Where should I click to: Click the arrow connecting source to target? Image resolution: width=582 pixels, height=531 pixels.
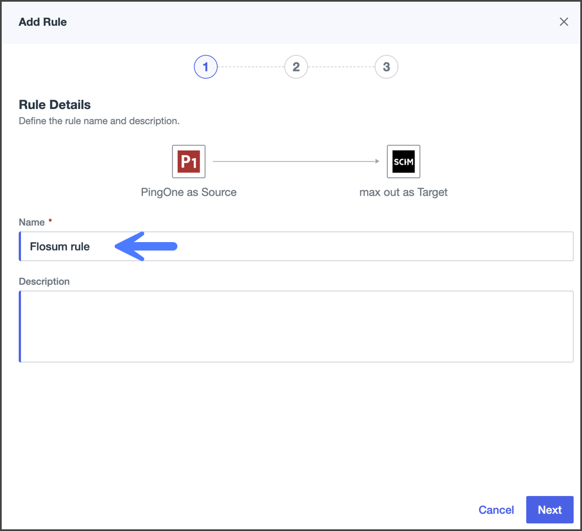tap(296, 162)
